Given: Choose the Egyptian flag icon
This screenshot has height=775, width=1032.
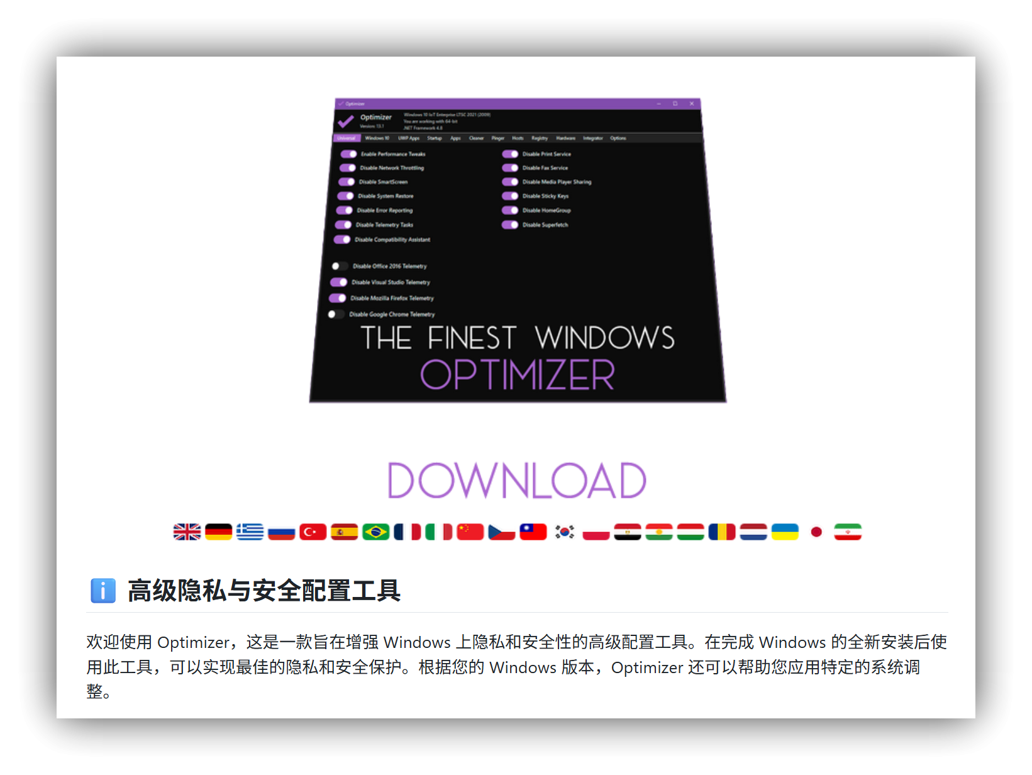Looking at the screenshot, I should click(x=627, y=532).
